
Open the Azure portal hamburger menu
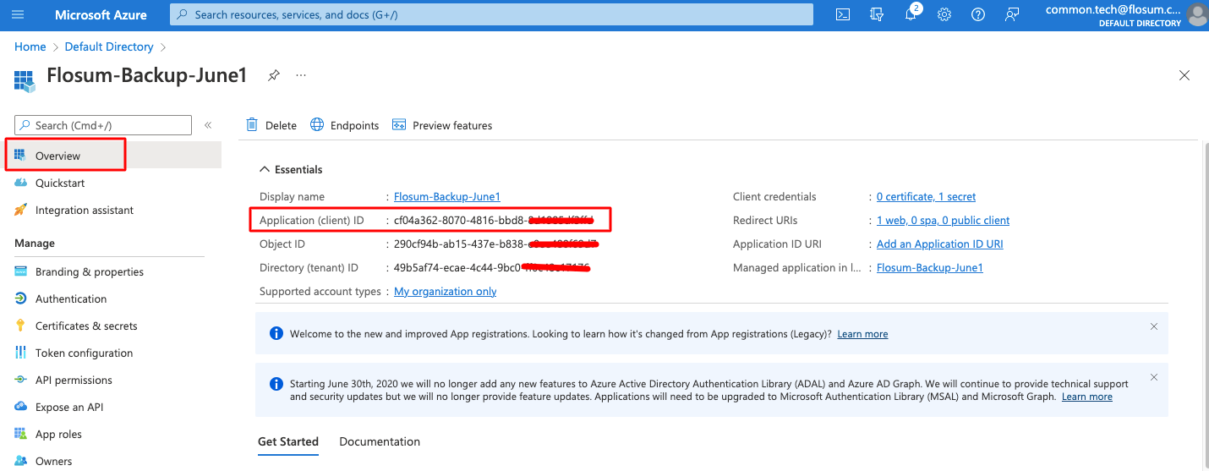(x=19, y=14)
